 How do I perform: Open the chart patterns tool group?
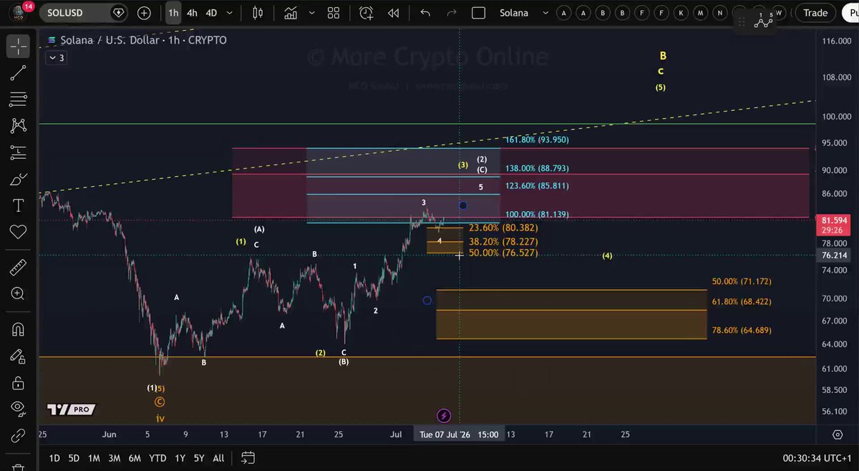[x=19, y=125]
